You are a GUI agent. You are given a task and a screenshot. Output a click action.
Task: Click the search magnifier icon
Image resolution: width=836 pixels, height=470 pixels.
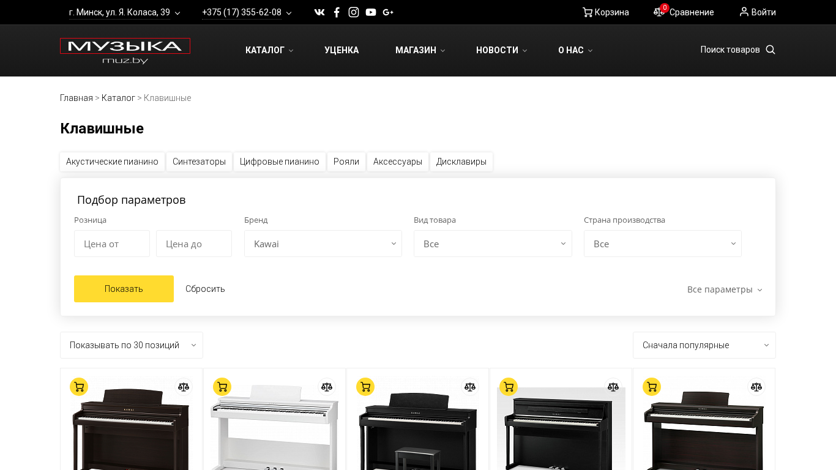(x=771, y=50)
